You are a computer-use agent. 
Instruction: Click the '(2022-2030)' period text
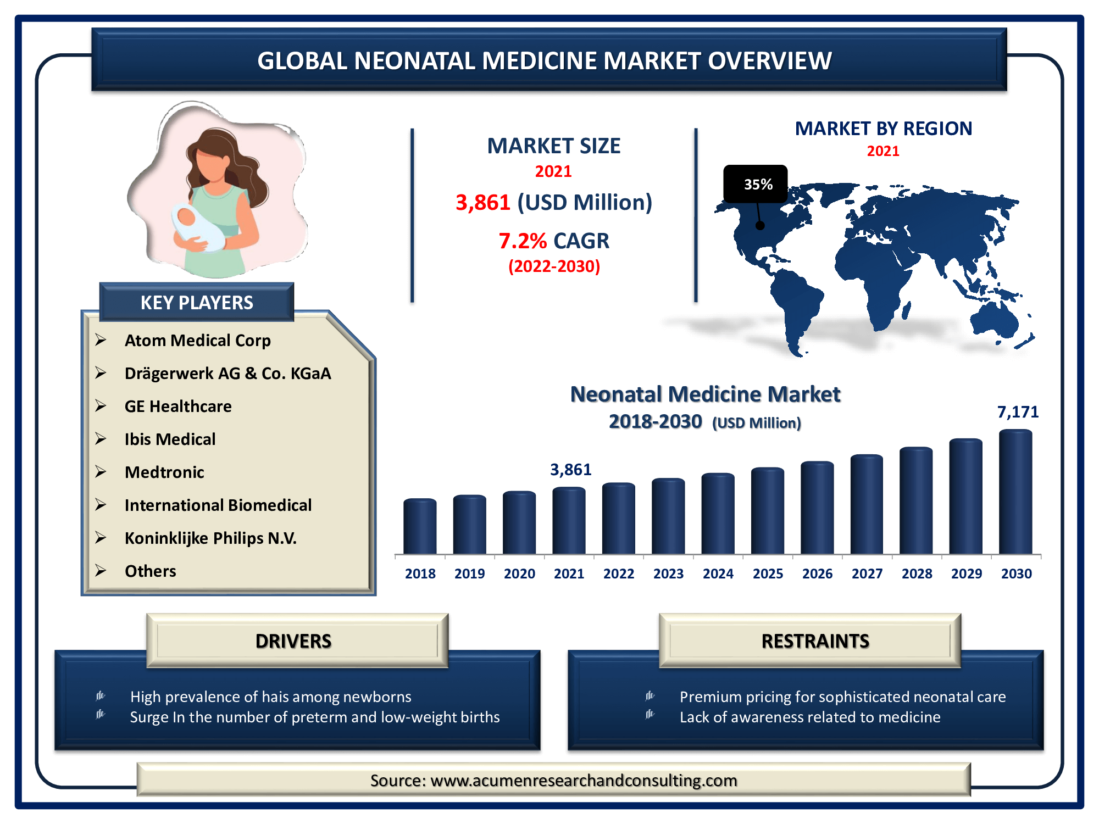coord(554,266)
